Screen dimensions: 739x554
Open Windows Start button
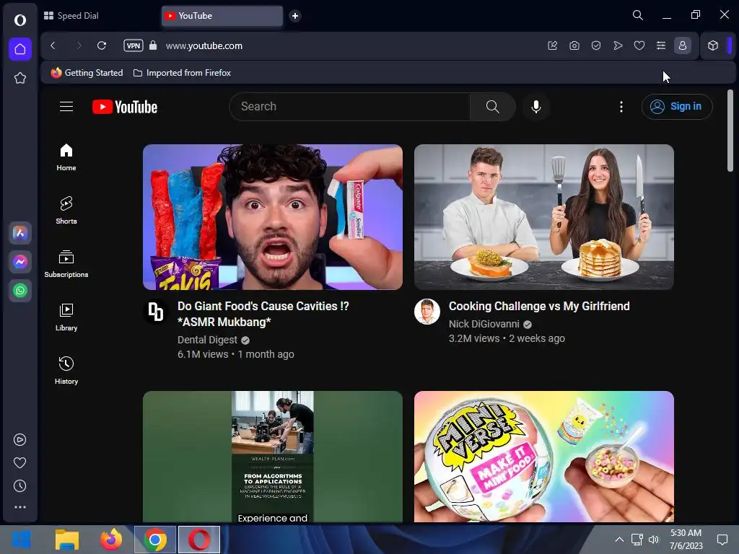point(21,540)
